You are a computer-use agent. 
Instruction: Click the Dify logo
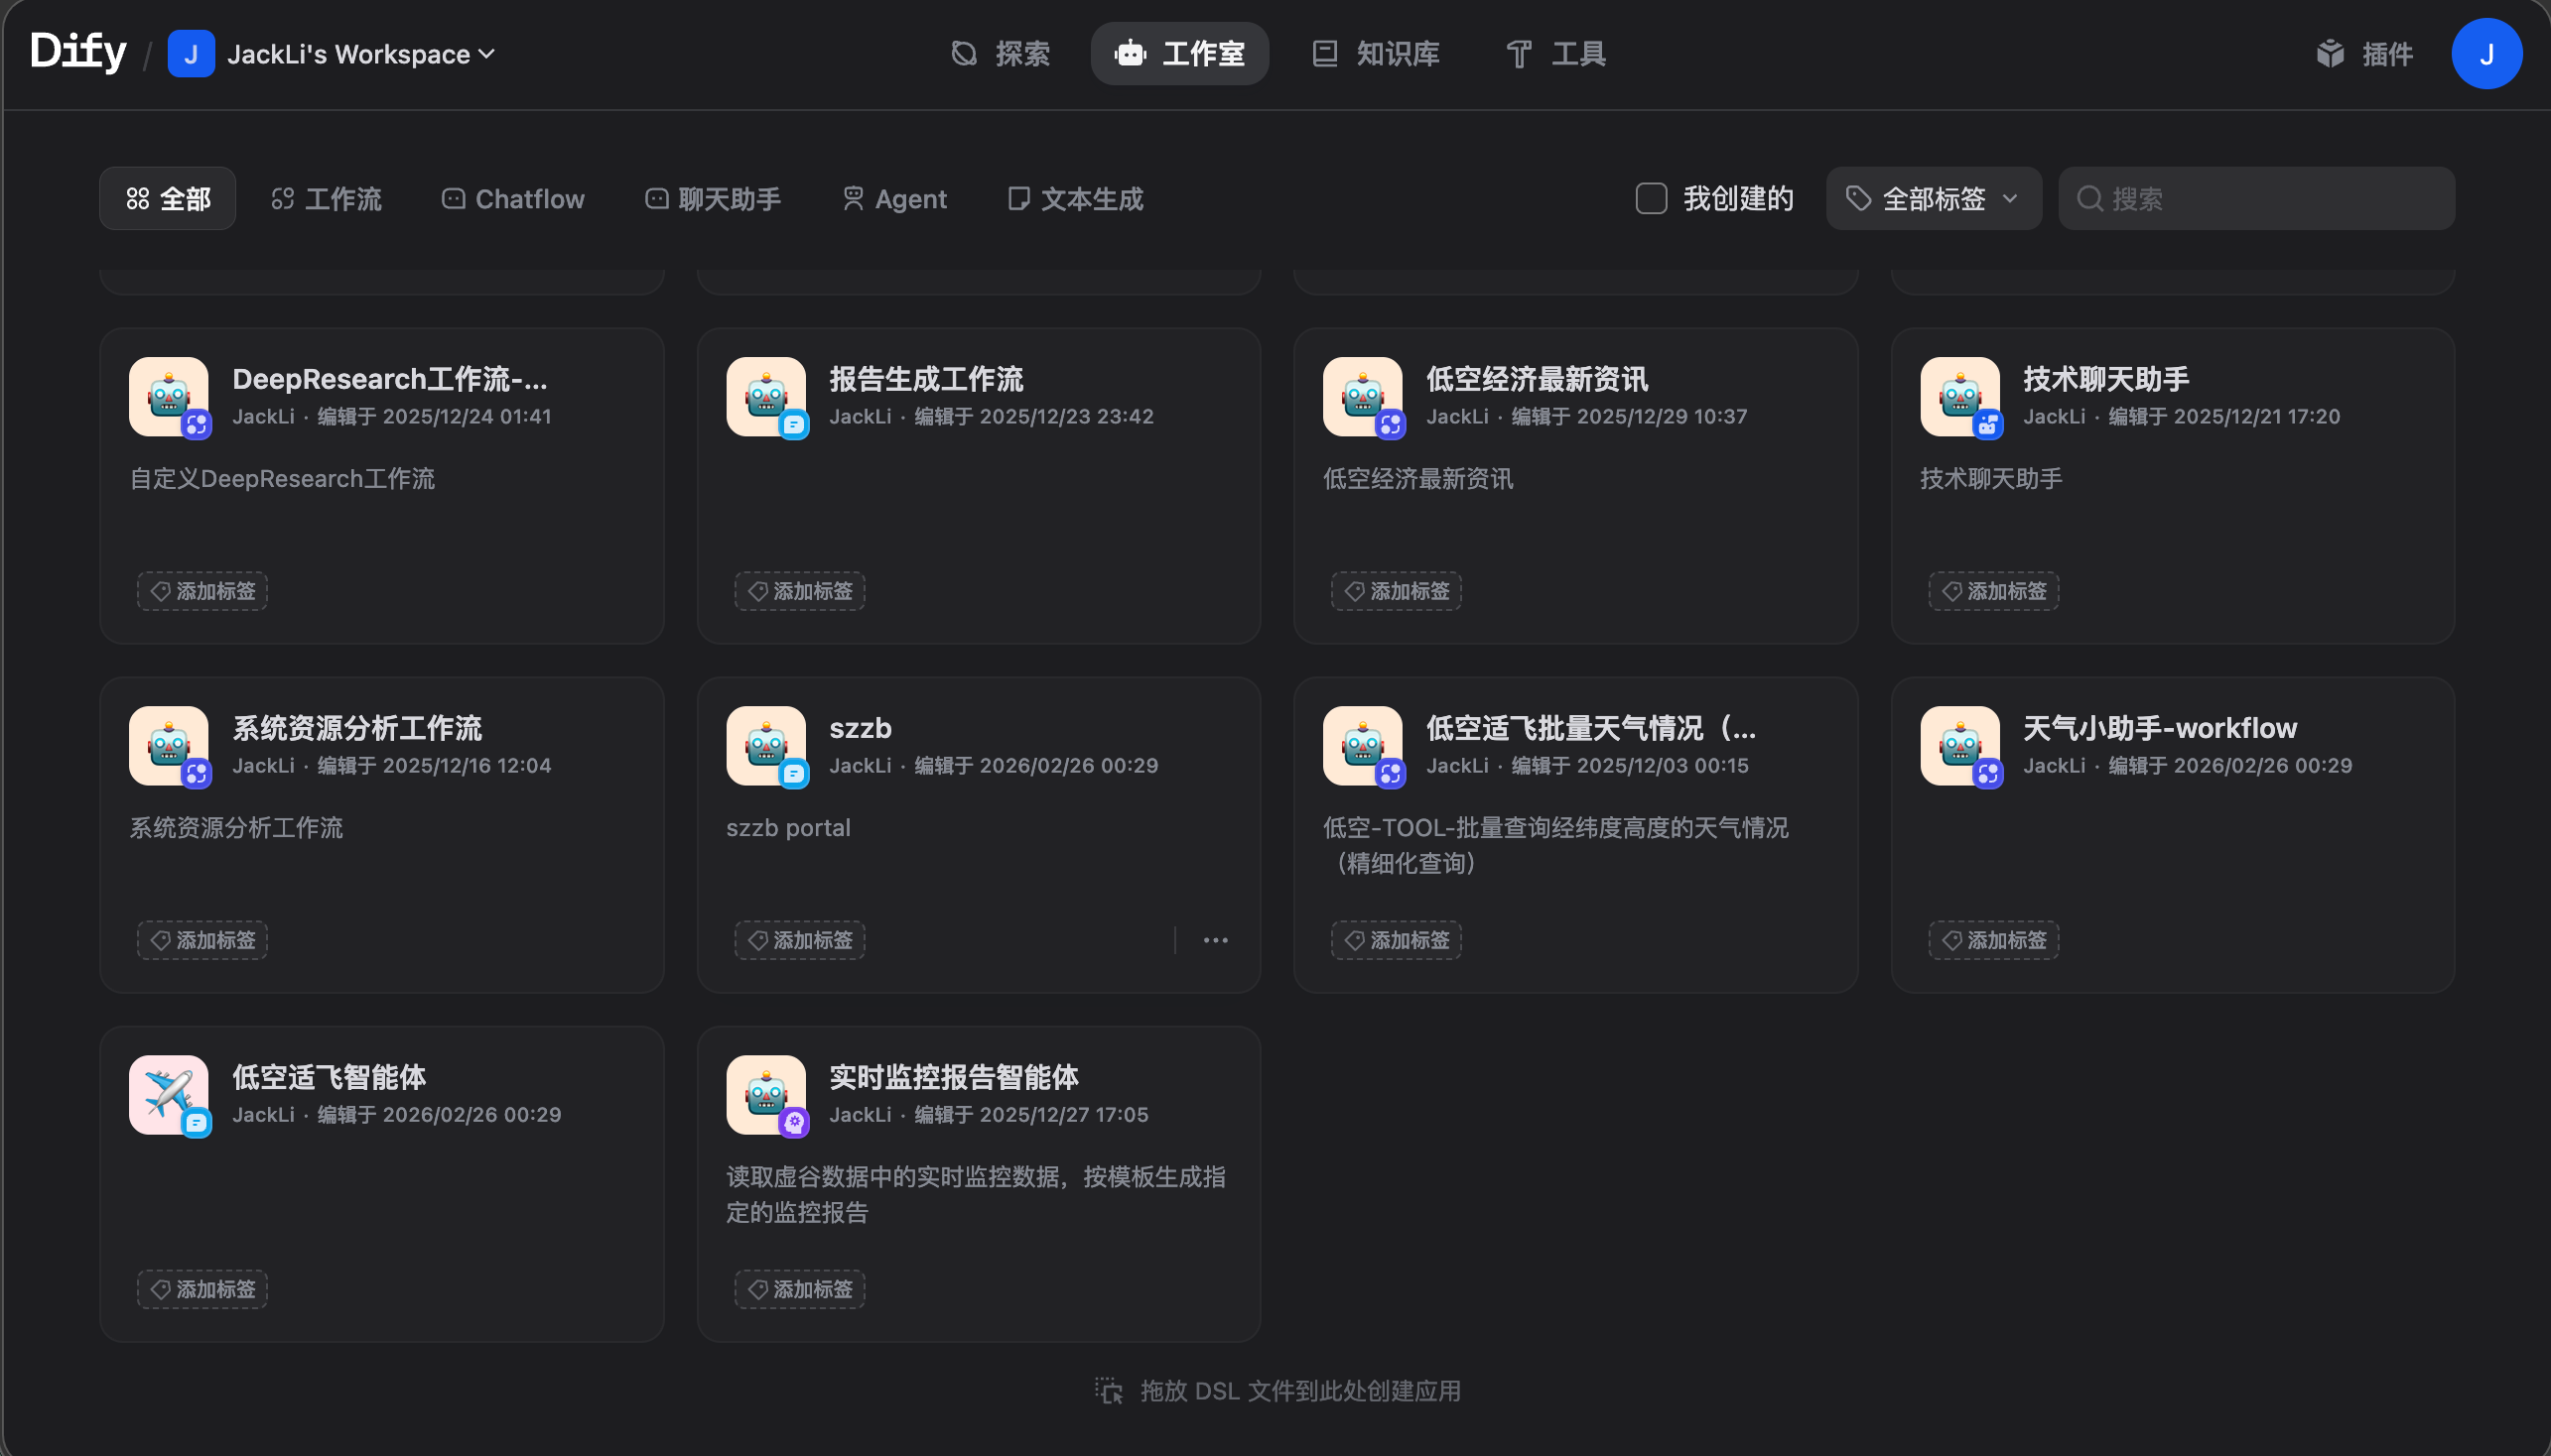pos(78,52)
